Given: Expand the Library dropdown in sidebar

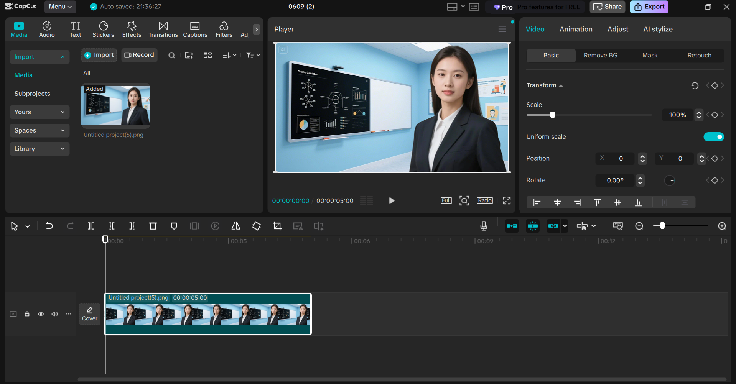Looking at the screenshot, I should [40, 149].
